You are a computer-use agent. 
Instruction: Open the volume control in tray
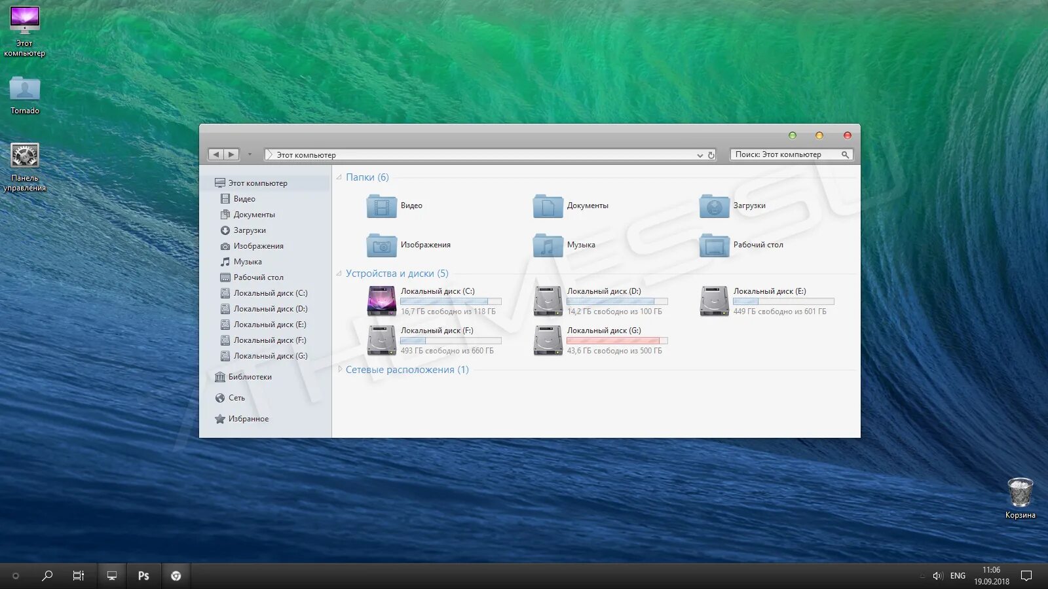[938, 576]
